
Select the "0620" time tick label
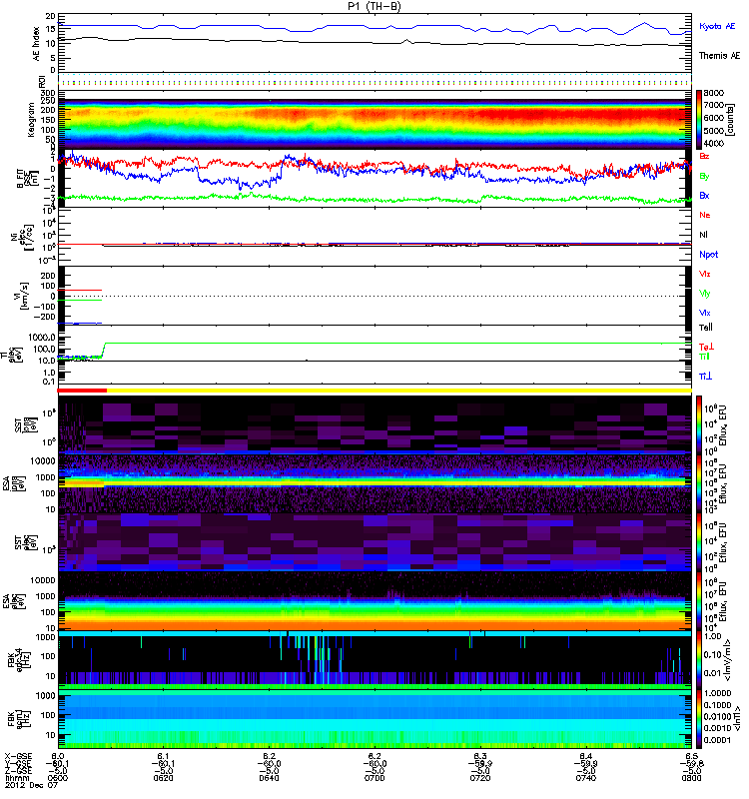tap(163, 778)
